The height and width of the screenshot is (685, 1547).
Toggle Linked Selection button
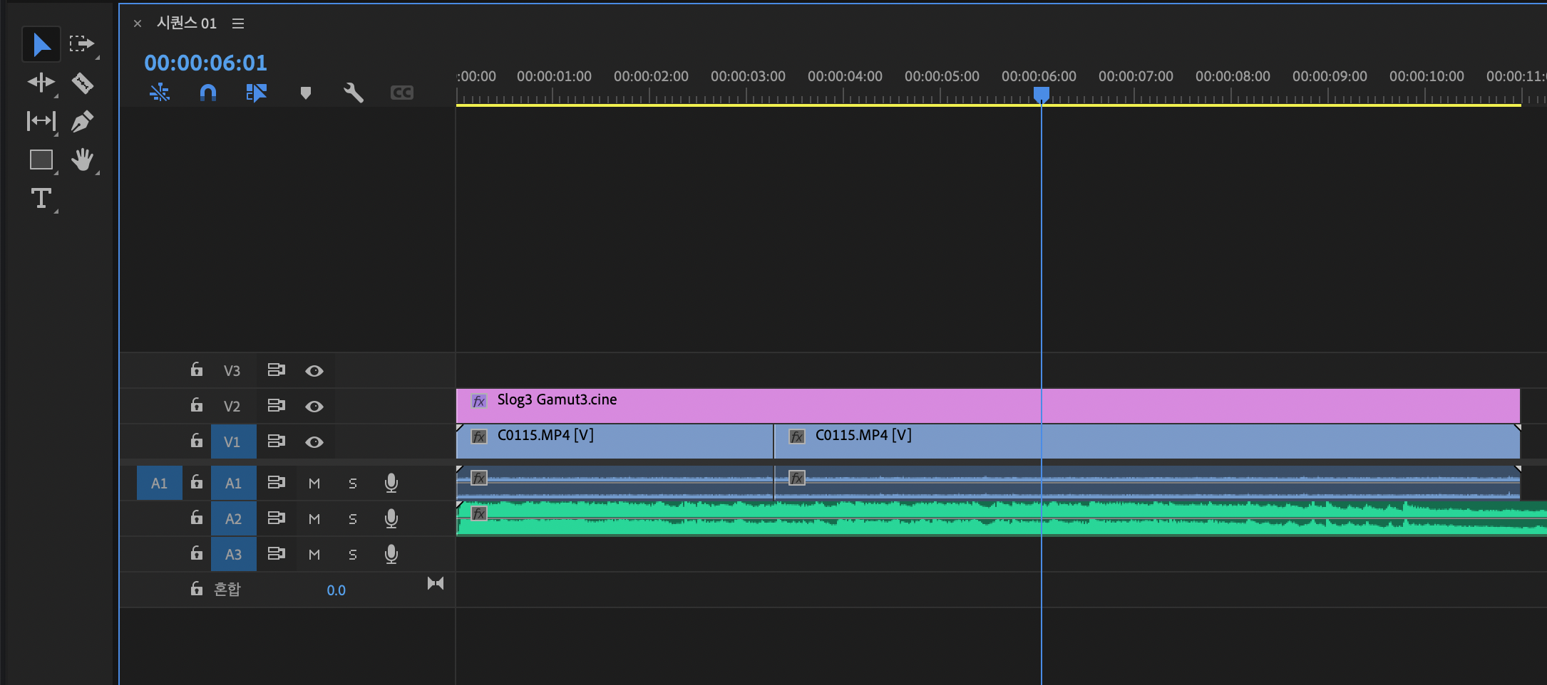(x=257, y=93)
